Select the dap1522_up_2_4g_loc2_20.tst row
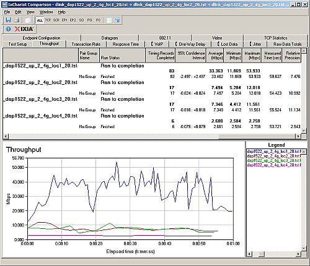310x266 pixels. click(152, 82)
